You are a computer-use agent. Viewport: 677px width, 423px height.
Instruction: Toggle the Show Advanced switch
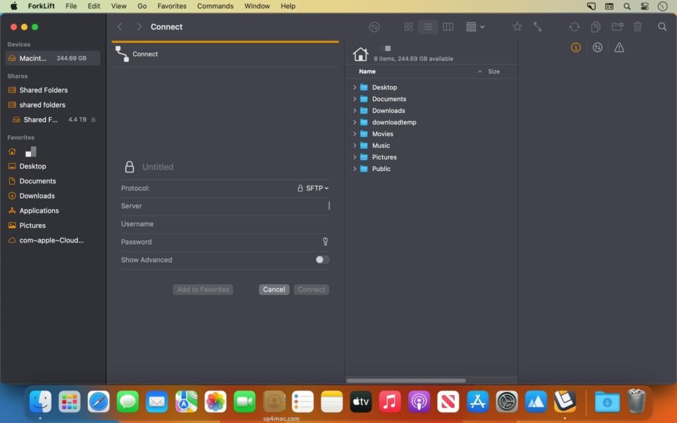coord(322,260)
